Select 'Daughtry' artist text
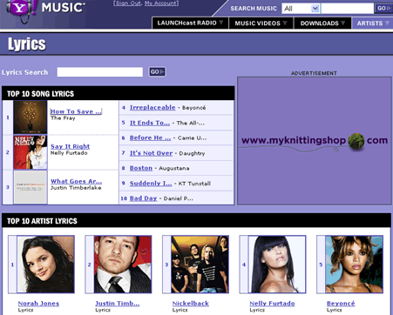 click(192, 153)
